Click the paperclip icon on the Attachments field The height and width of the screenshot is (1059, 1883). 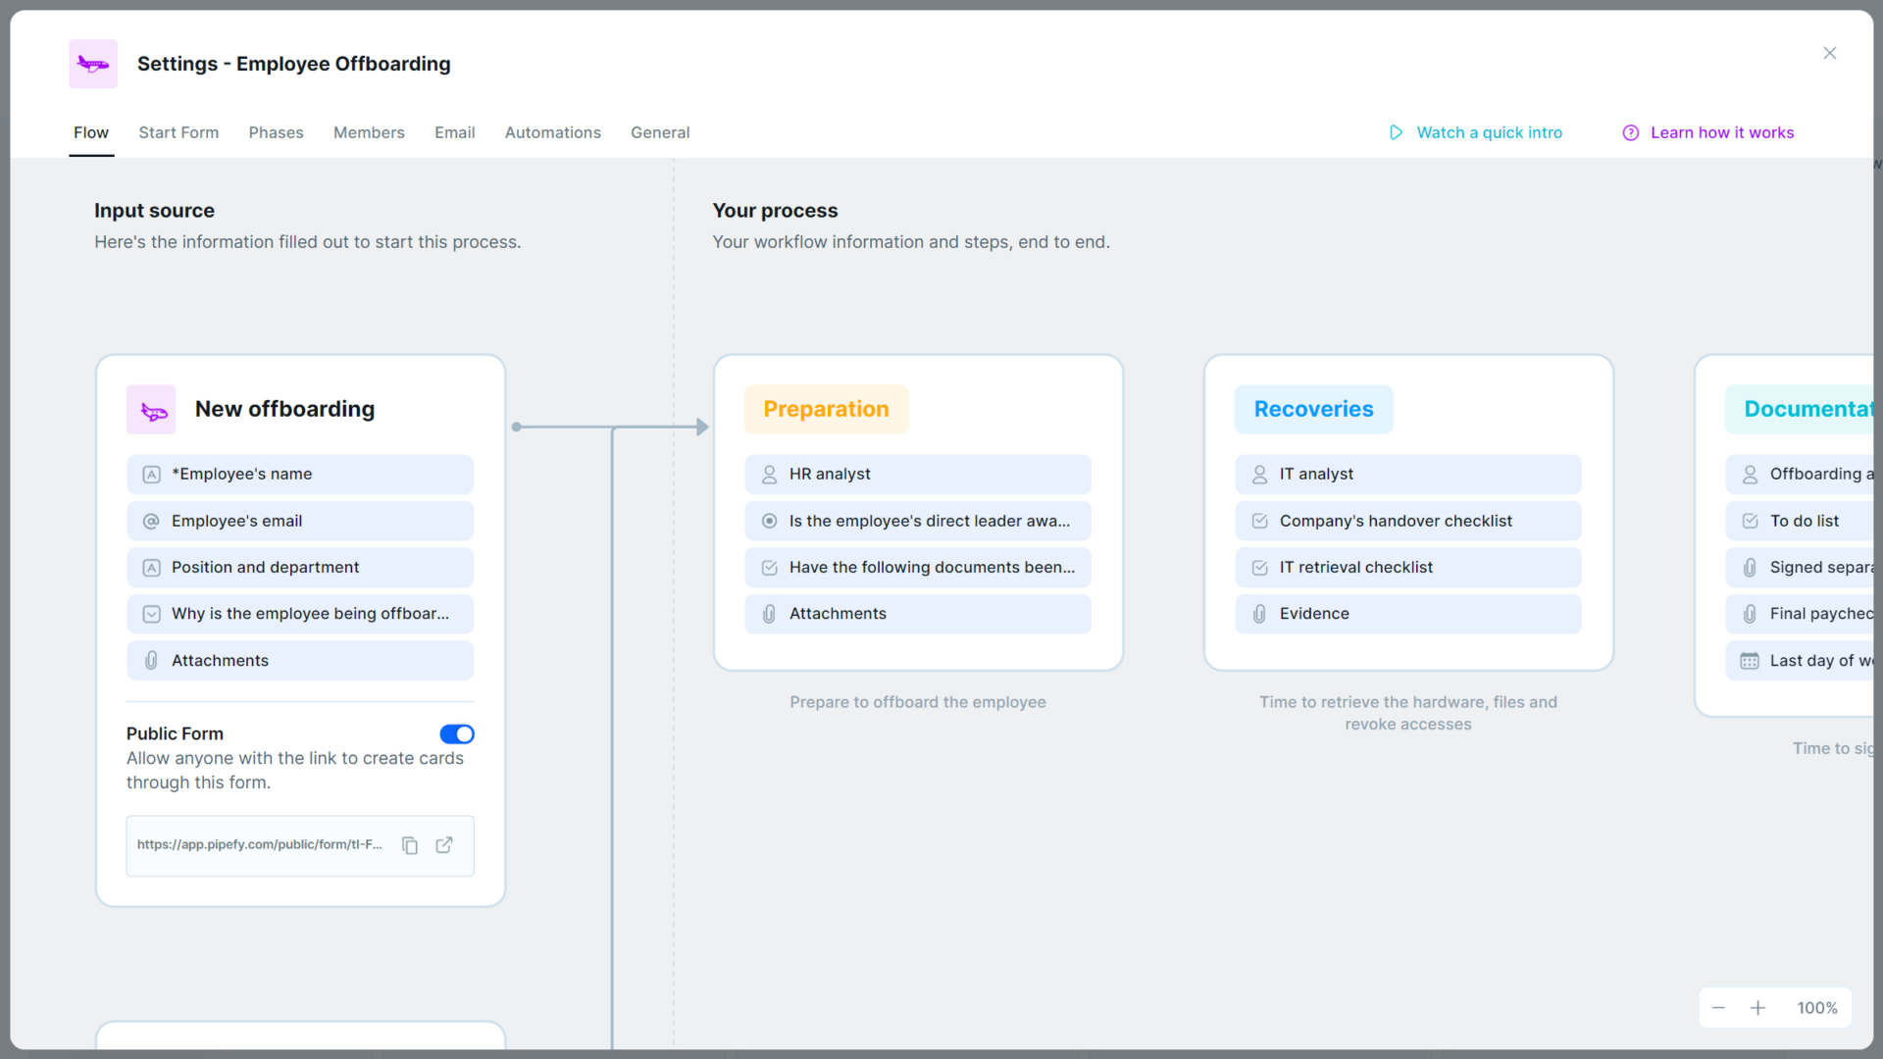click(x=151, y=660)
